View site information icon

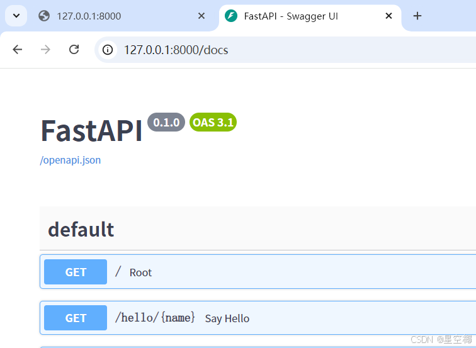(x=108, y=50)
